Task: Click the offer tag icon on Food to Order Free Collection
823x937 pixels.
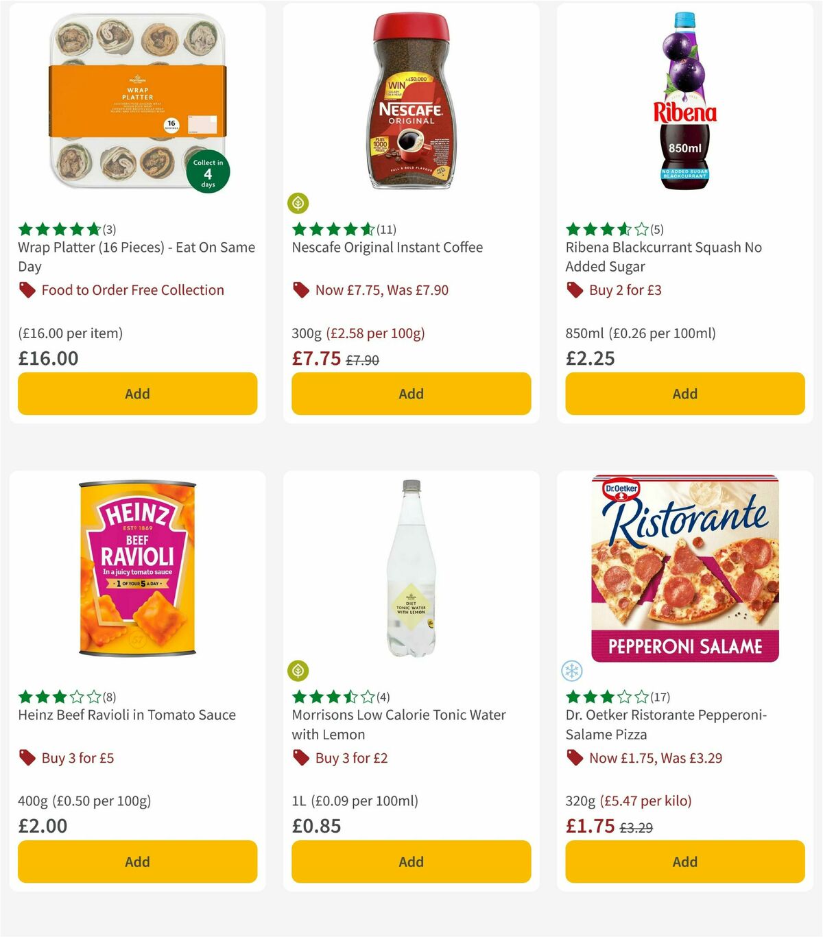Action: [x=27, y=290]
